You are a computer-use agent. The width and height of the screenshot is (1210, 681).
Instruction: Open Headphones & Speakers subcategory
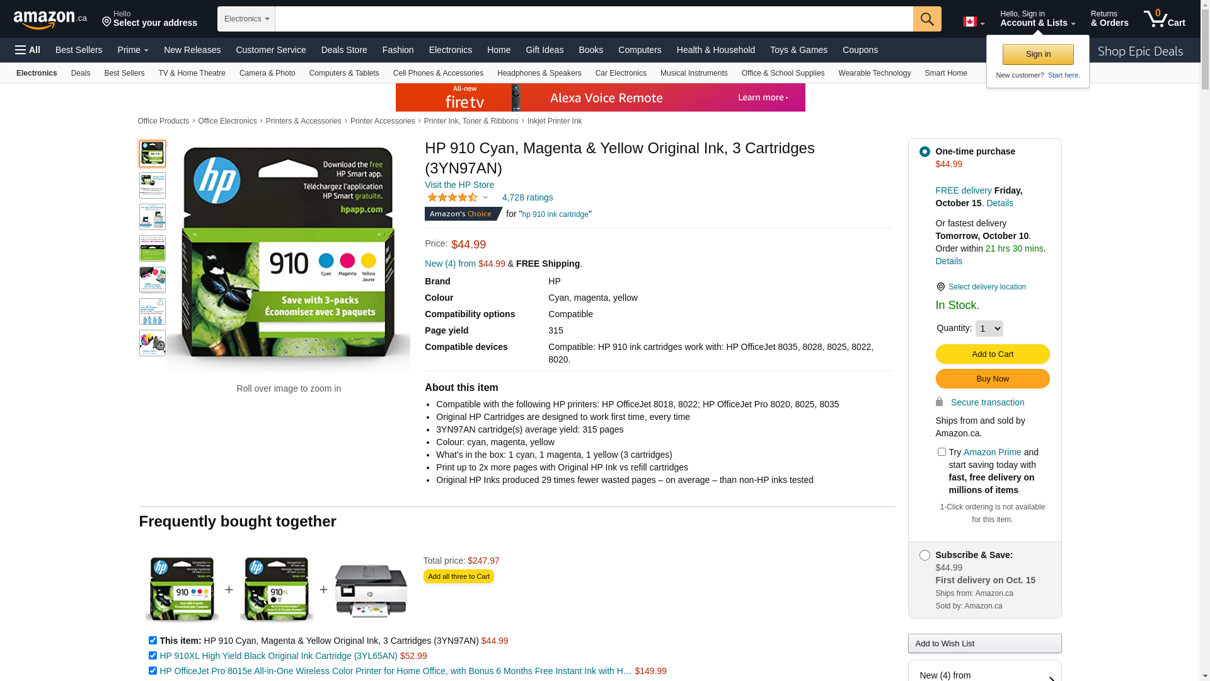(x=539, y=73)
